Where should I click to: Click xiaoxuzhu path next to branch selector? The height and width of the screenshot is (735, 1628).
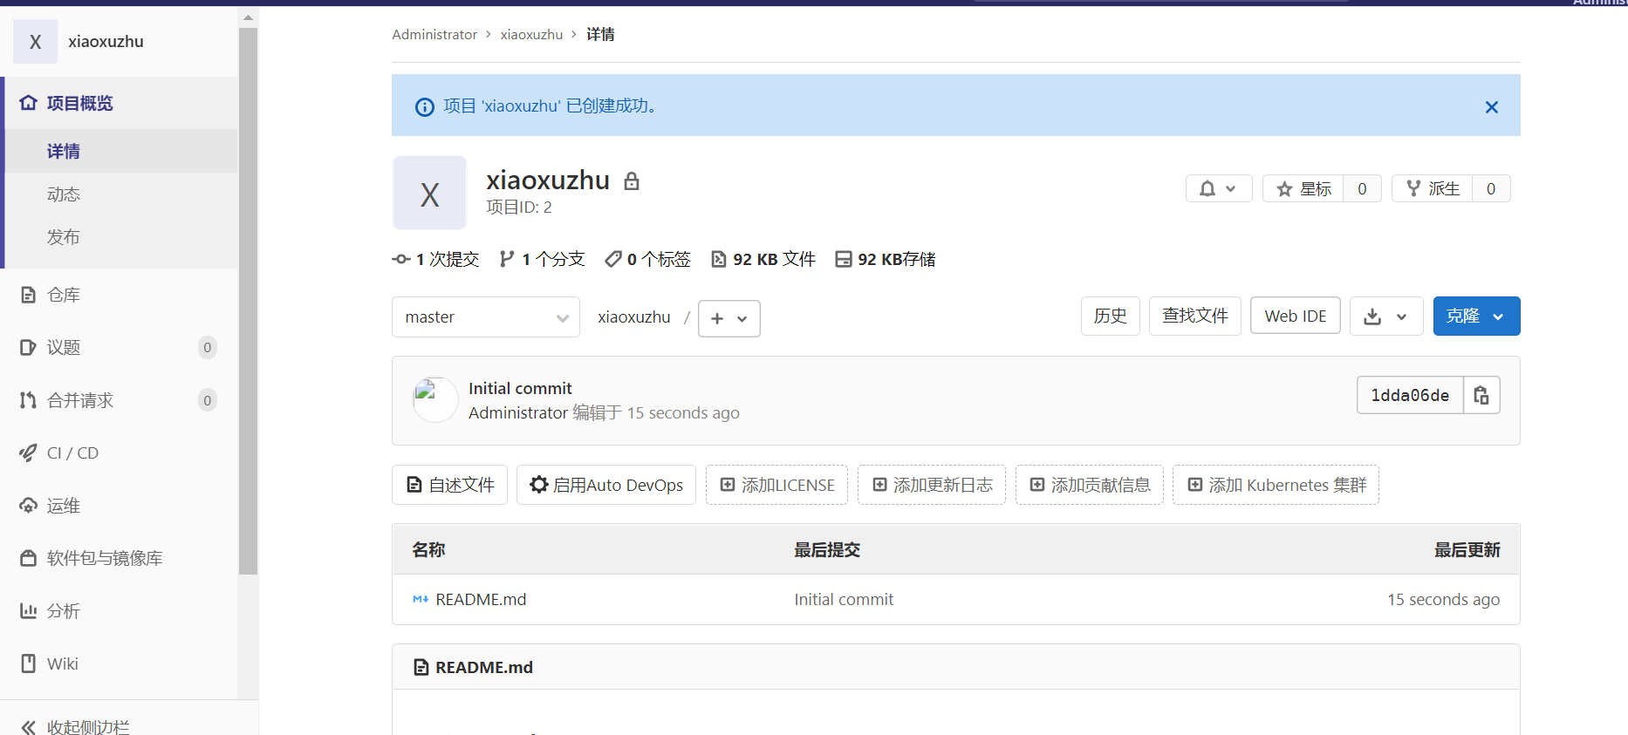point(634,316)
